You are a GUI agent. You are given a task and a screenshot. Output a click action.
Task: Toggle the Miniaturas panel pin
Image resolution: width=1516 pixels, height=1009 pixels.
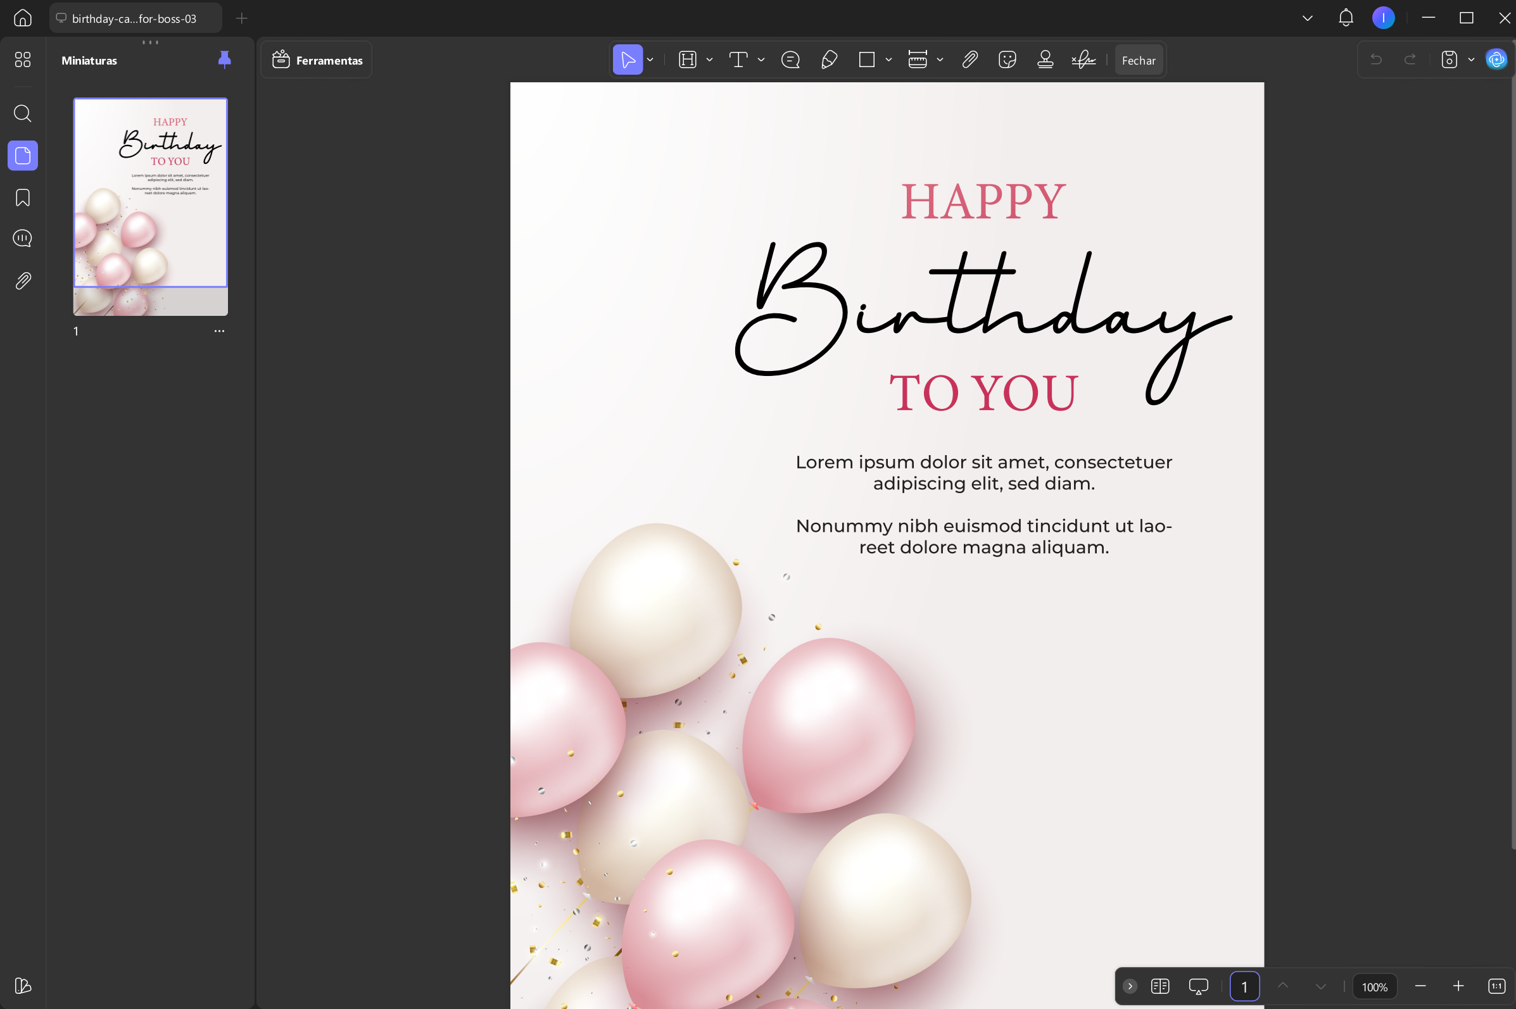224,60
